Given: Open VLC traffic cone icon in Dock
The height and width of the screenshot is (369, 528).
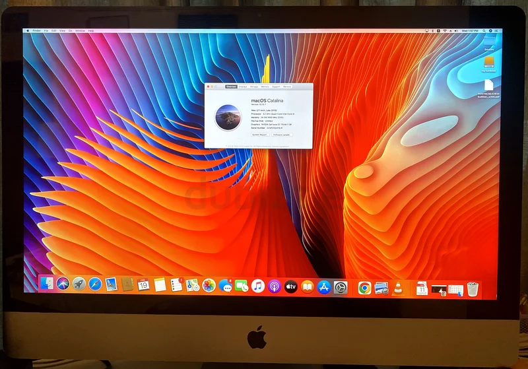Looking at the screenshot, I should (x=398, y=288).
